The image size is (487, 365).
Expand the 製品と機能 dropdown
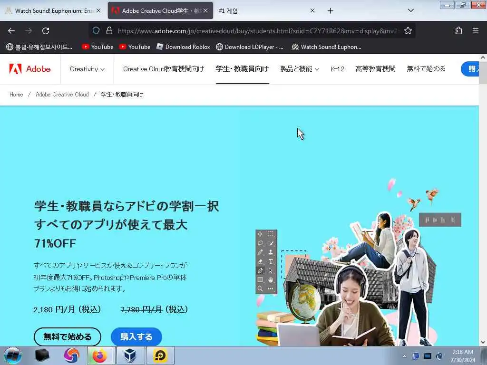(300, 69)
